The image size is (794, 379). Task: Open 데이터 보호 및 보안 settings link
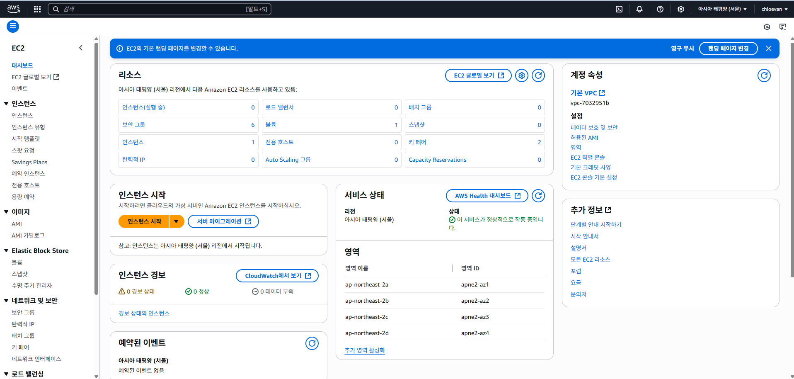point(594,128)
